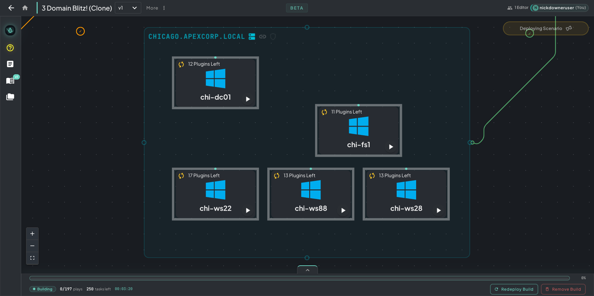Click domain bottom connection handle
The image size is (594, 296).
tap(307, 258)
